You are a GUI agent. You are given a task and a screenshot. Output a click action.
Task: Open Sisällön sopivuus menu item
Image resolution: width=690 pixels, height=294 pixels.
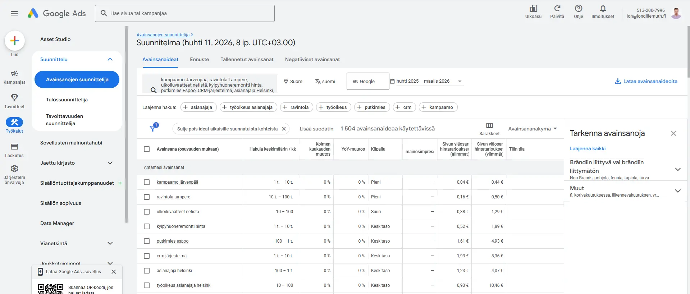coord(61,203)
